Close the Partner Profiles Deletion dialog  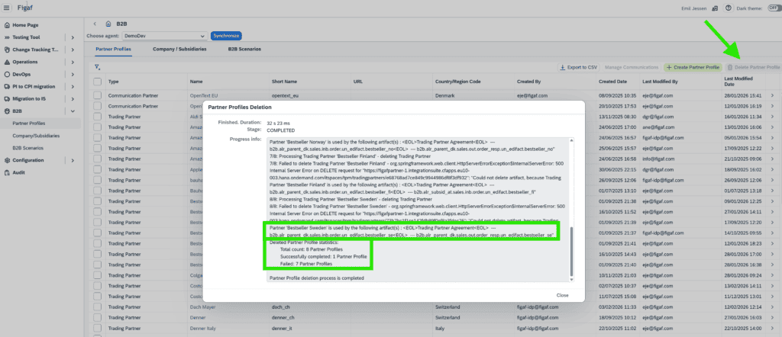563,295
